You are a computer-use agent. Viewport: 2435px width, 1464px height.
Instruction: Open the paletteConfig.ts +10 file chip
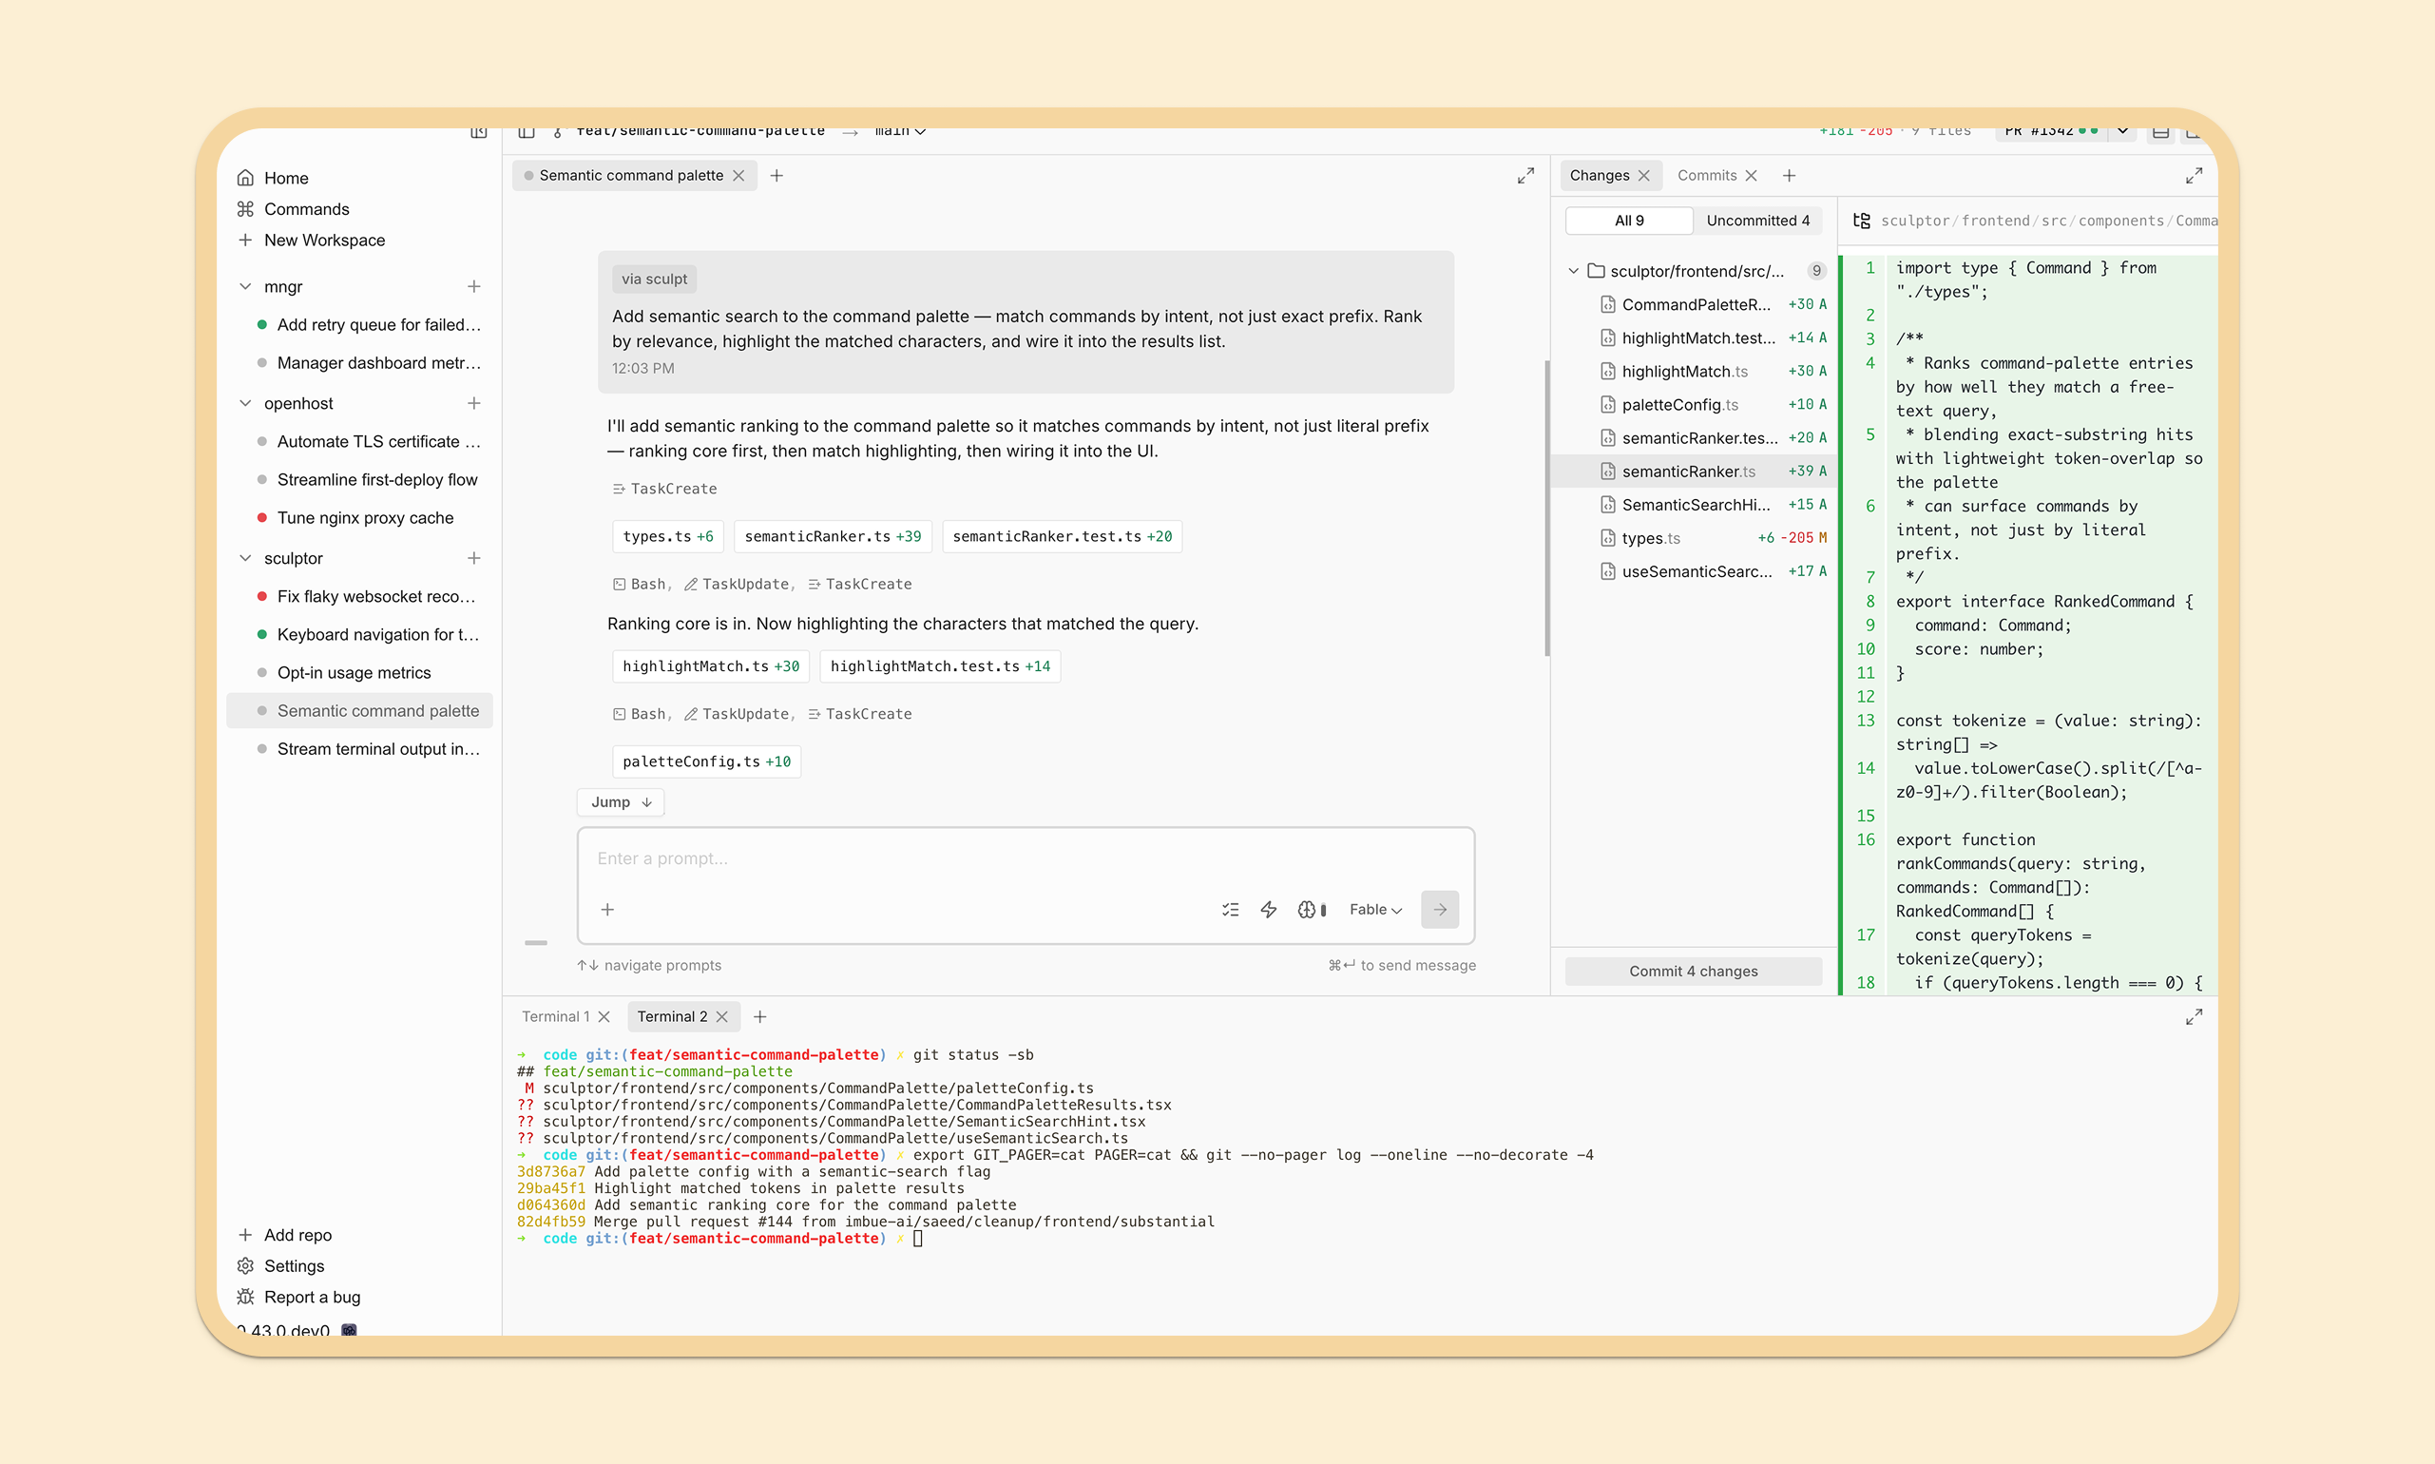706,761
